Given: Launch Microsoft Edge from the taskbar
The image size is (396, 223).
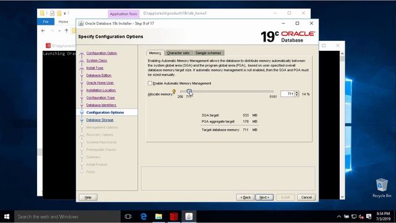Looking at the screenshot, I should coord(144,217).
